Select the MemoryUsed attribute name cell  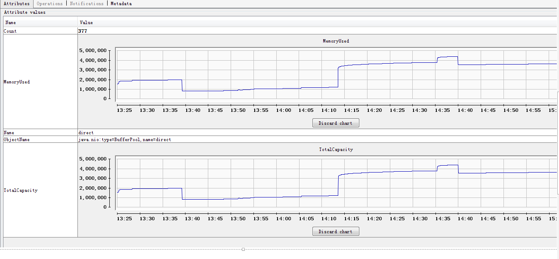(40, 82)
